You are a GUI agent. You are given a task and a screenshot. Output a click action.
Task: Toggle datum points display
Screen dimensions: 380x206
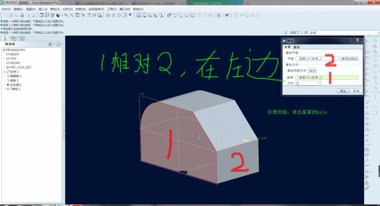(x=149, y=15)
